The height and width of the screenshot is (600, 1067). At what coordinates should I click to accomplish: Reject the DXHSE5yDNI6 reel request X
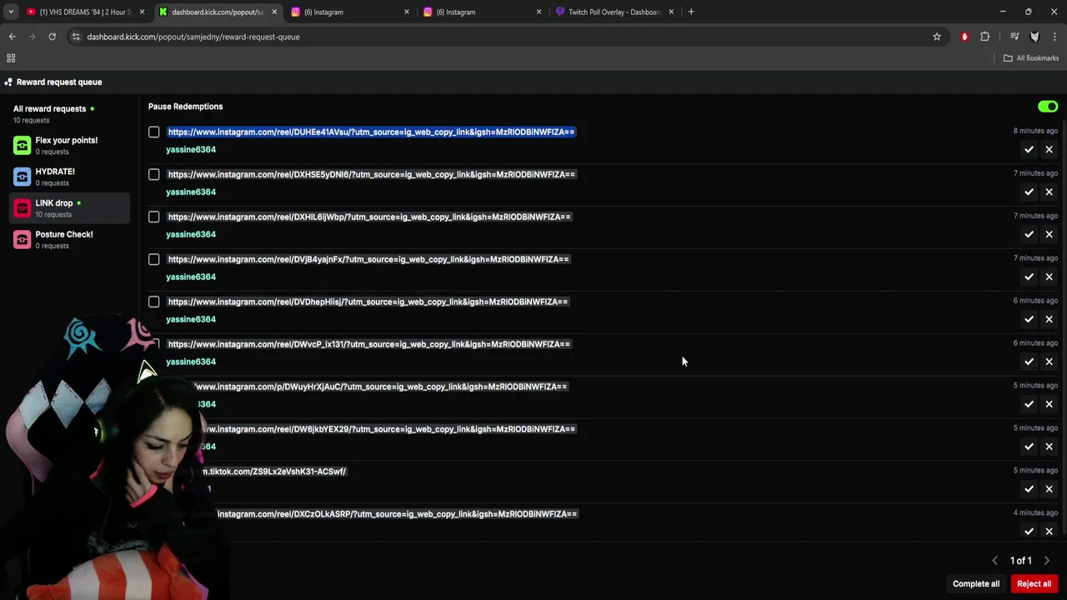pos(1049,192)
